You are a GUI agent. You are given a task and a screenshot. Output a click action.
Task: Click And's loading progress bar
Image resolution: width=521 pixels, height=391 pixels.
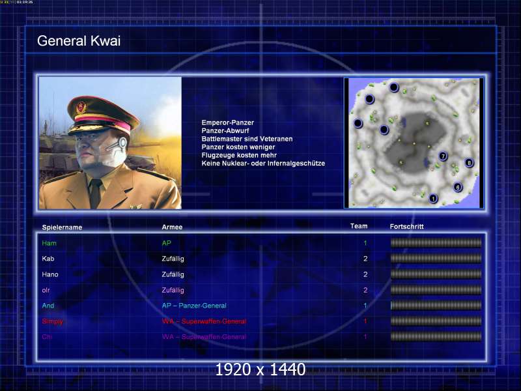tap(436, 306)
